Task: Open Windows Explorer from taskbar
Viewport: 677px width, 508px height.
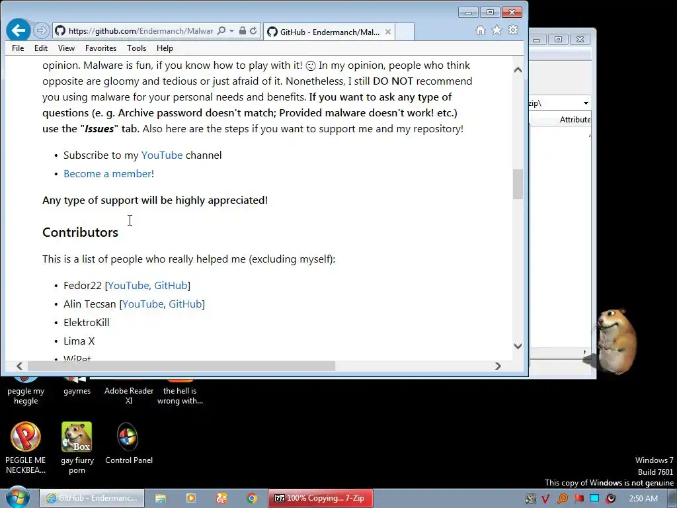Action: (x=161, y=499)
